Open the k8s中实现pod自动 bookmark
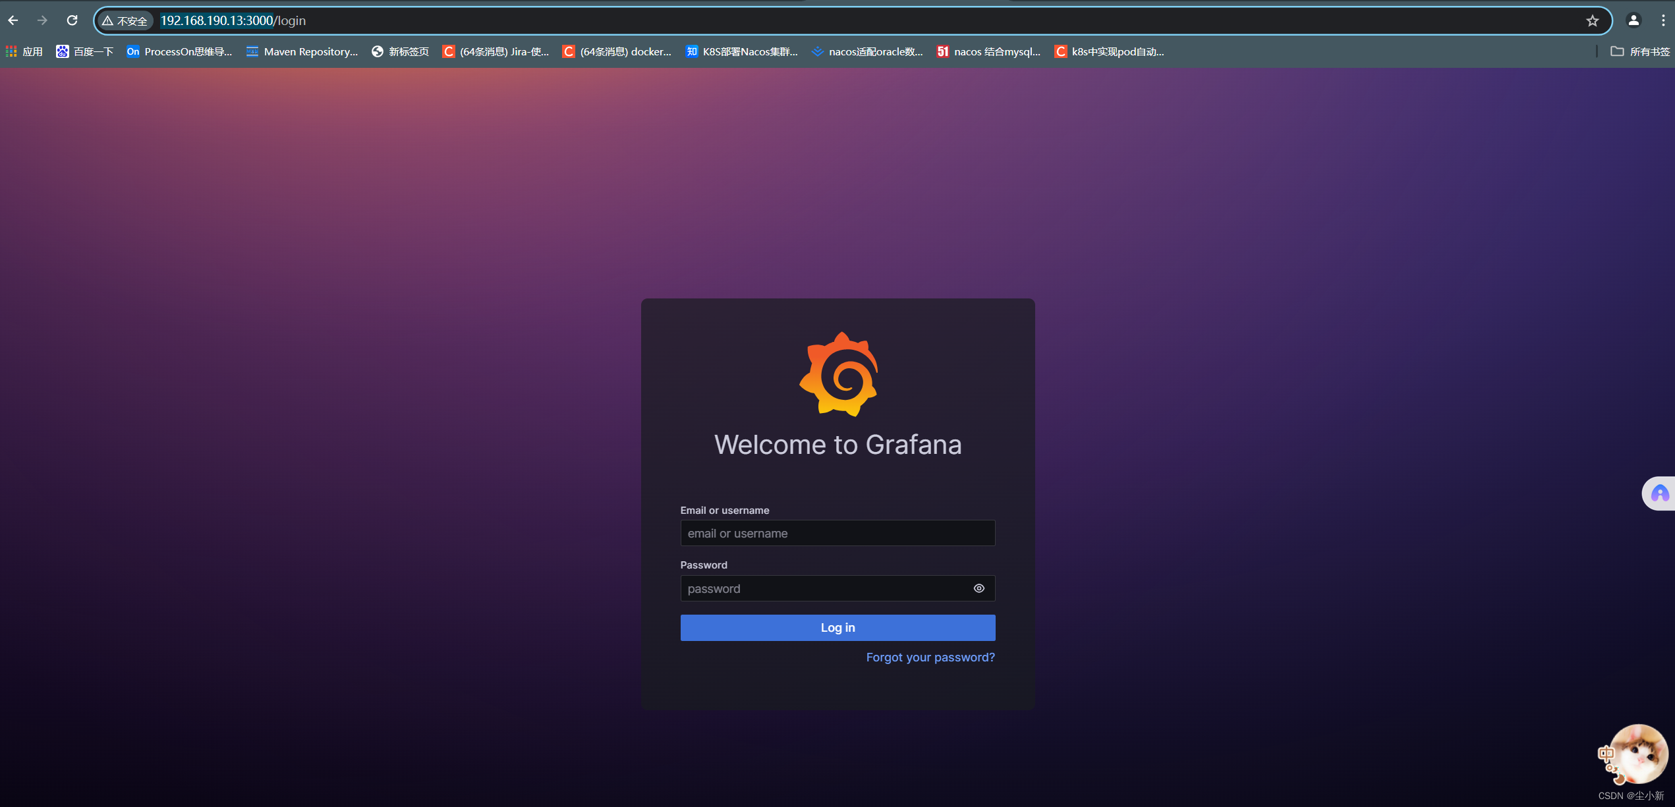 (1110, 51)
